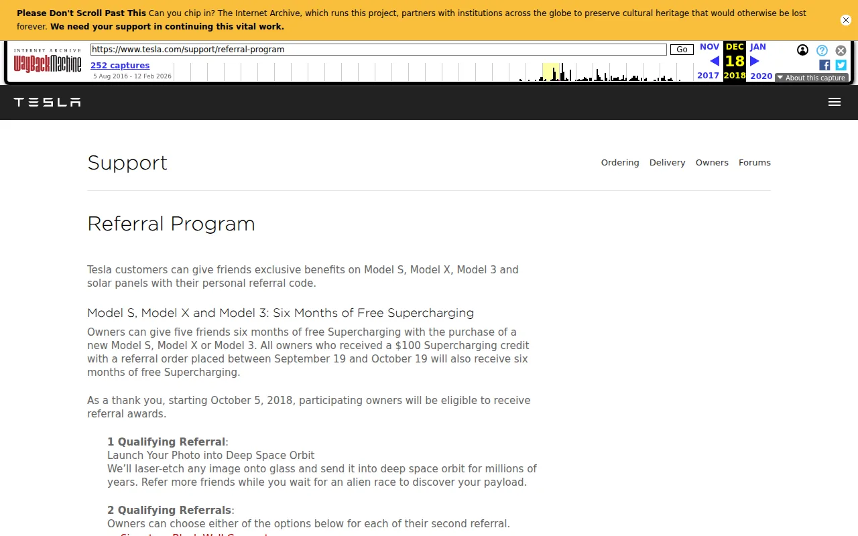Open the Wayback Machine logo link
Image resolution: width=858 pixels, height=536 pixels.
48,62
